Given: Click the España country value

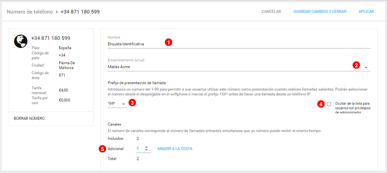Looking at the screenshot, I should point(65,48).
